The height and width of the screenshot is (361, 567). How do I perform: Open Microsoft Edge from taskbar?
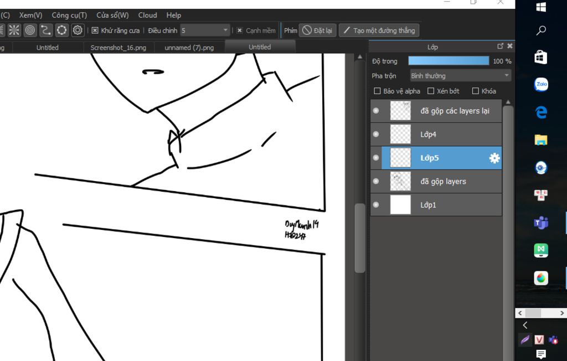(x=541, y=112)
